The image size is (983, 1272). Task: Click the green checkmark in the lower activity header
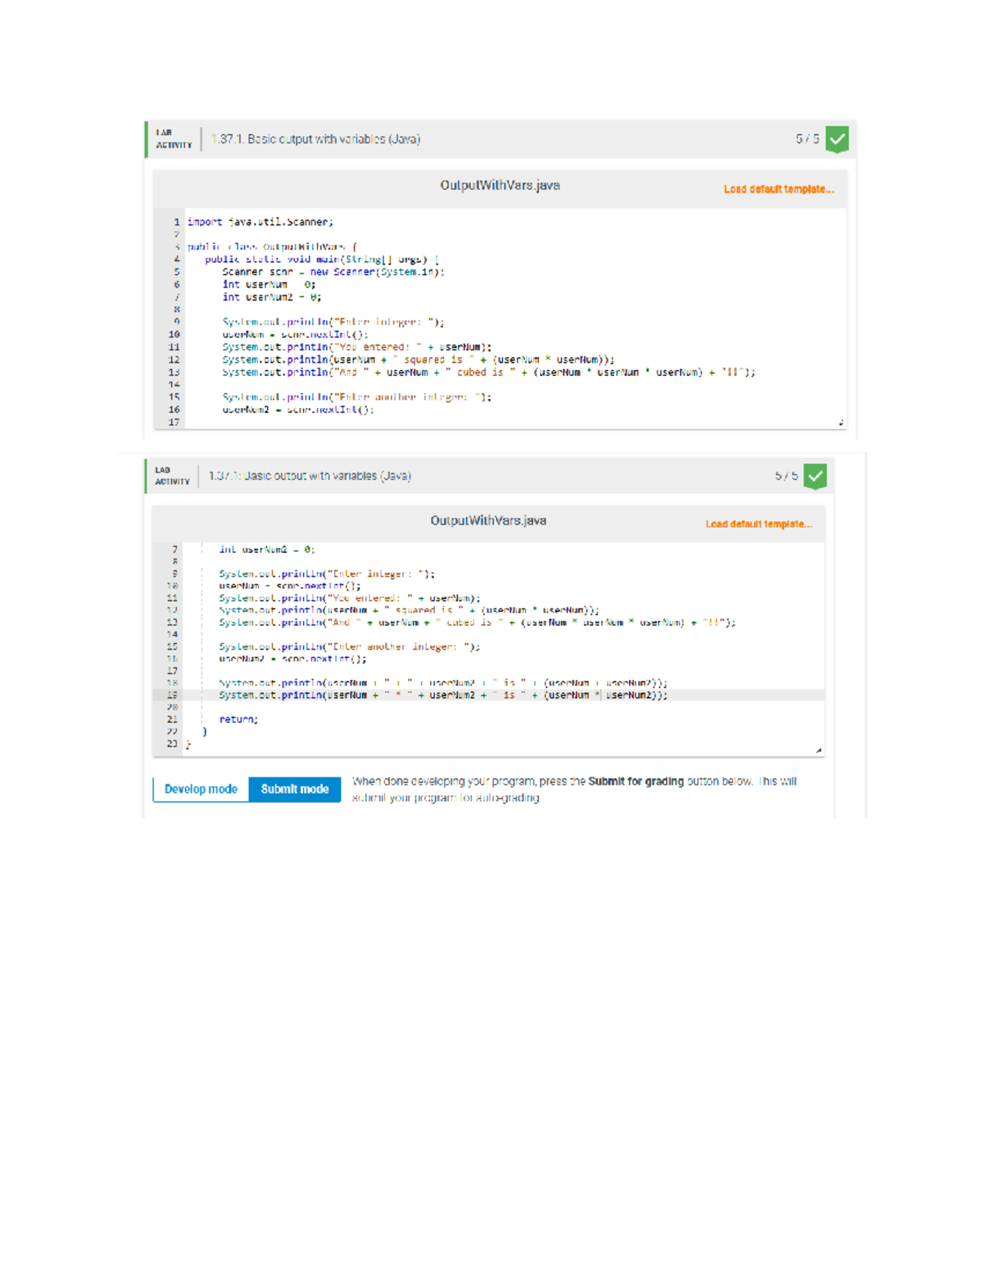tap(815, 476)
